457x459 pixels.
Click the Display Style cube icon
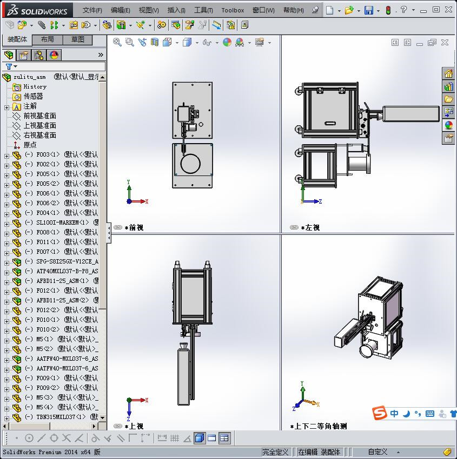(x=187, y=43)
